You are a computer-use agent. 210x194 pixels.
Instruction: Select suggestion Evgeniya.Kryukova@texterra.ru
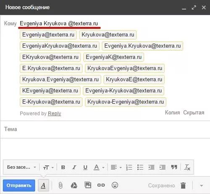coord(142,46)
